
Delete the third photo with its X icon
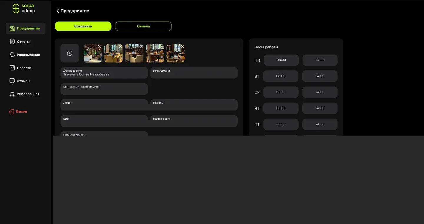coord(141,47)
